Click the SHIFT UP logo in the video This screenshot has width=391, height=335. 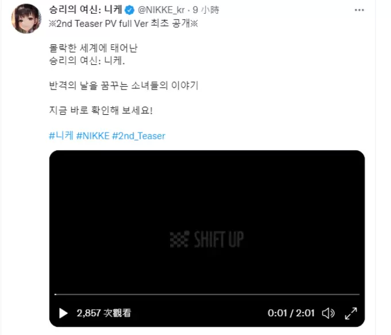pos(207,239)
